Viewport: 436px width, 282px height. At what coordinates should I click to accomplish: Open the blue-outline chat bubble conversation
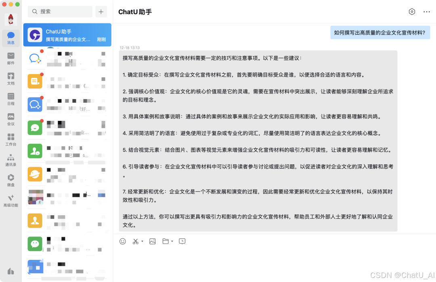click(x=67, y=58)
